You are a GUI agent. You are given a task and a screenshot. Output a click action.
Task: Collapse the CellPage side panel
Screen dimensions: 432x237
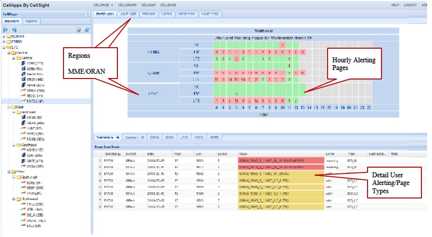pyautogui.click(x=88, y=14)
